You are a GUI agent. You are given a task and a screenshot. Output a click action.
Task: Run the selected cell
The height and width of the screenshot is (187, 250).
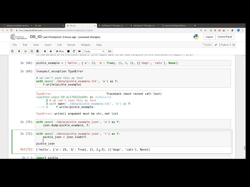pos(60,51)
